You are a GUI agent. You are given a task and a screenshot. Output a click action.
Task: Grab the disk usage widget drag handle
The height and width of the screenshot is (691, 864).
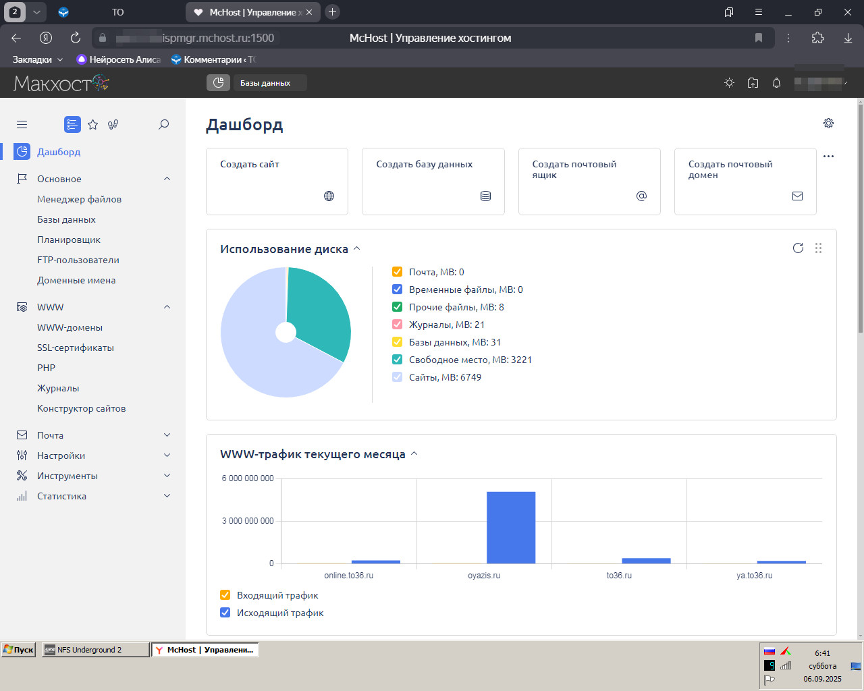[818, 248]
